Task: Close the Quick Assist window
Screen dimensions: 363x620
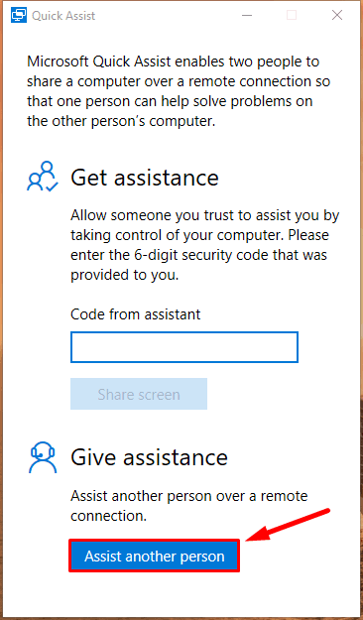Action: coord(337,16)
